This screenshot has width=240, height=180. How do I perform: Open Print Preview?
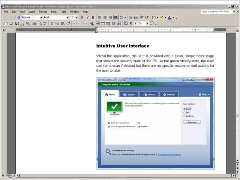click(x=40, y=23)
